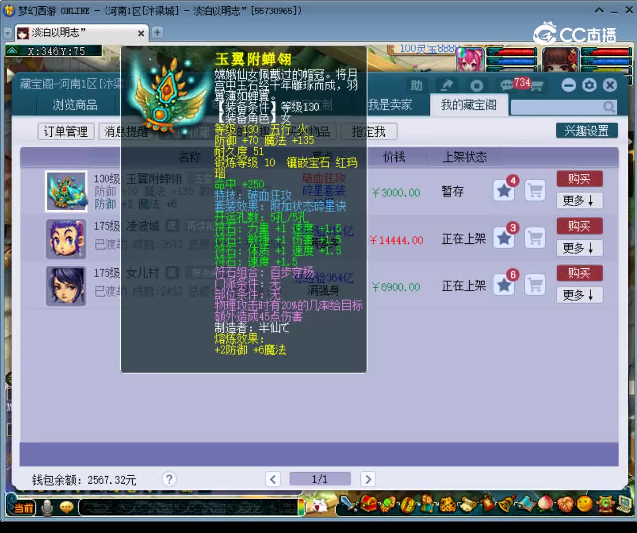Click the 价钱 column header

click(394, 157)
